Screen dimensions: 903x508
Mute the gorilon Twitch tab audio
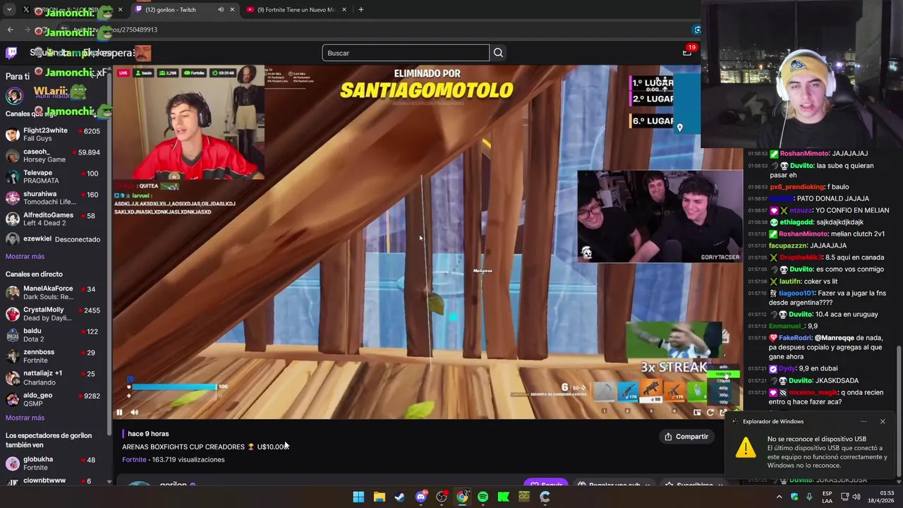(221, 10)
